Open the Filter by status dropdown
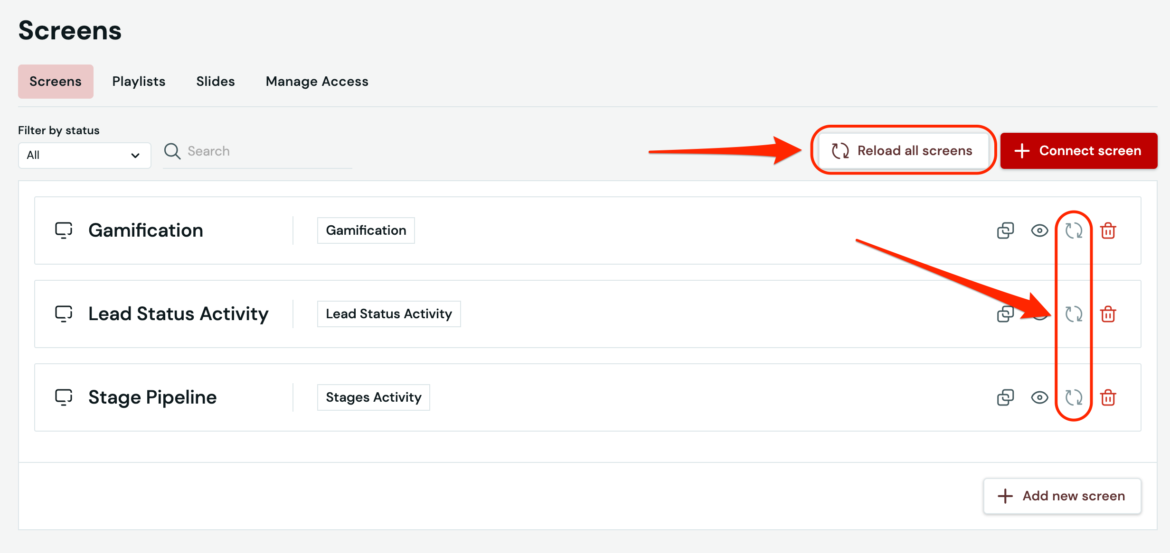The width and height of the screenshot is (1170, 553). (x=84, y=155)
